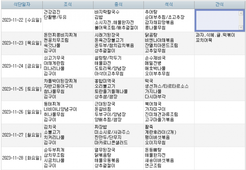246x170 pixels.
Task: Click the empty snack cell for 2023-11-28
Action: point(220,157)
